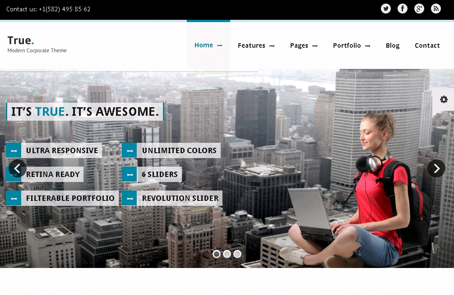Open the Contact menu item
The height and width of the screenshot is (295, 454).
click(x=427, y=45)
